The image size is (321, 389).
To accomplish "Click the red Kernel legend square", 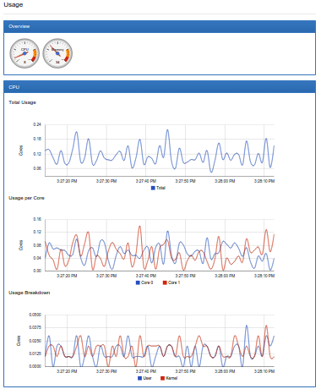I will [162, 378].
